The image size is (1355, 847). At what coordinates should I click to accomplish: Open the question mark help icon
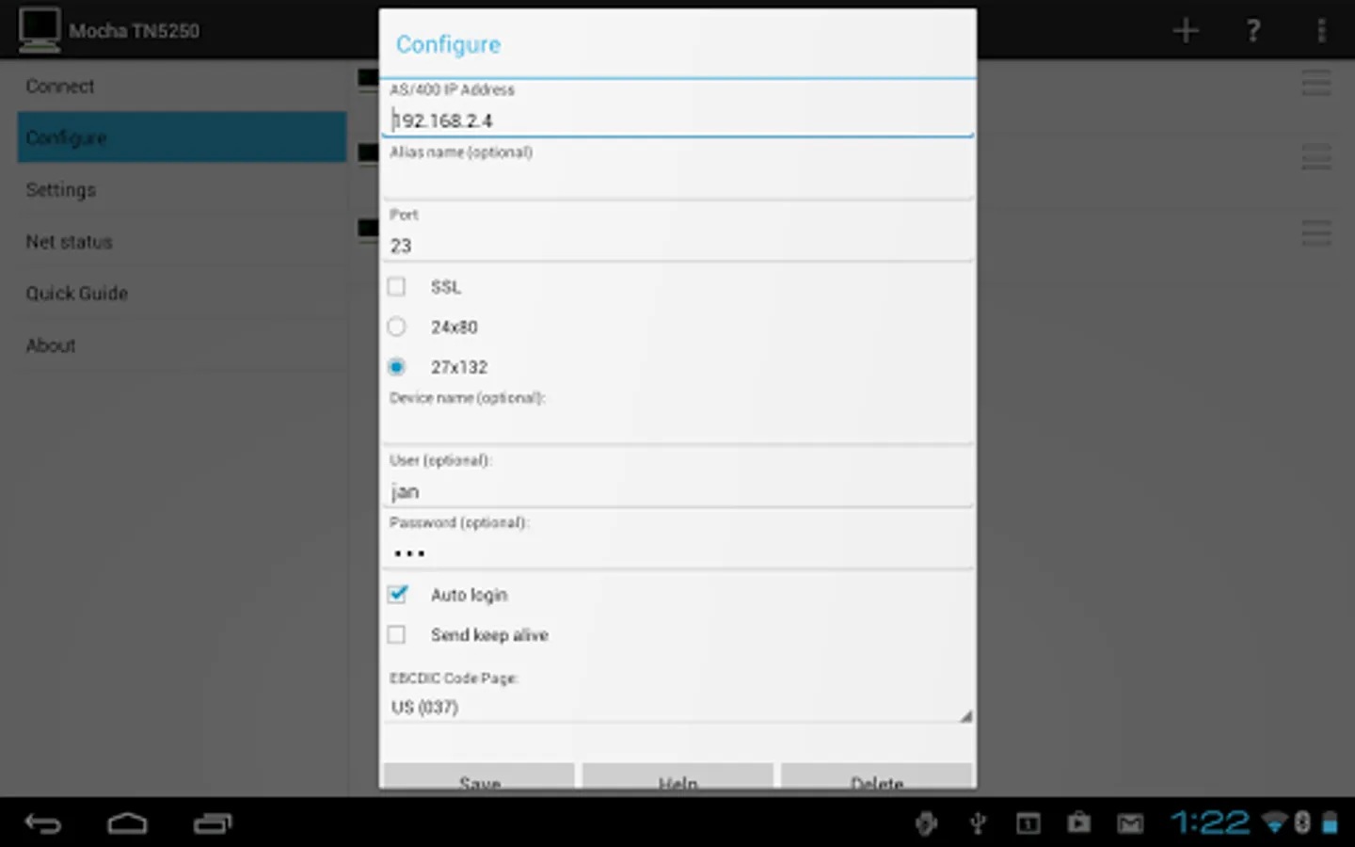point(1253,30)
